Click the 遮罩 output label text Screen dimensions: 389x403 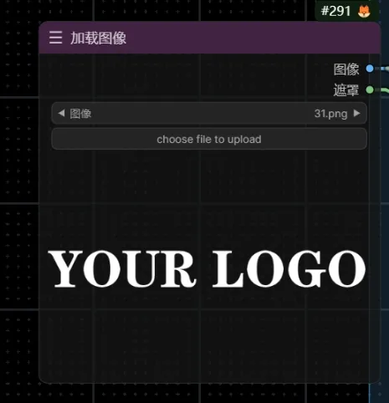pyautogui.click(x=346, y=90)
